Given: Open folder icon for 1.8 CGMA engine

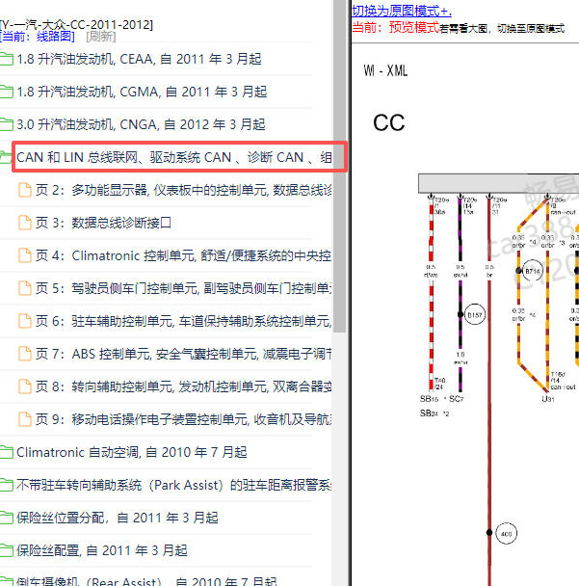Looking at the screenshot, I should pos(7,92).
